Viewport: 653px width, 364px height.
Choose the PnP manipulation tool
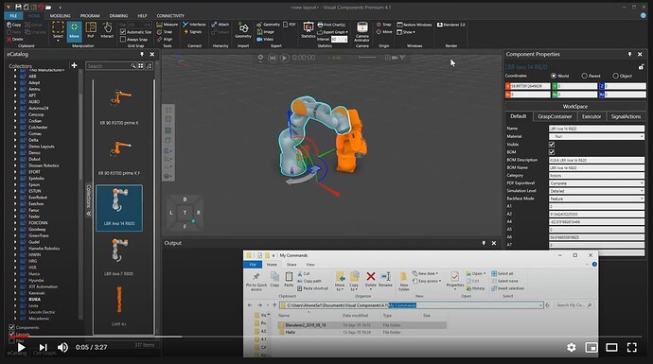click(x=90, y=30)
